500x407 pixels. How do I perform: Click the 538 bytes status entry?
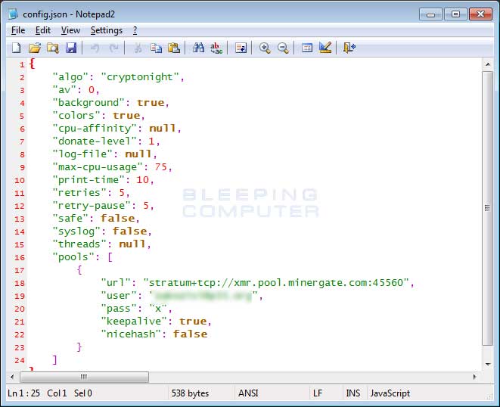pyautogui.click(x=190, y=393)
